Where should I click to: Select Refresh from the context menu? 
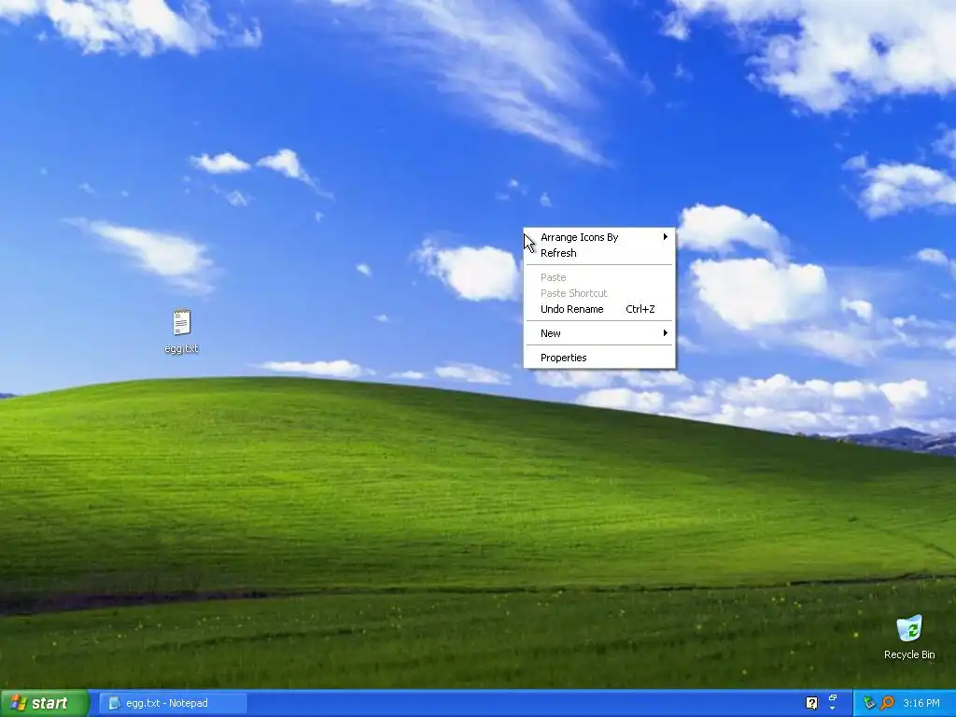599,253
